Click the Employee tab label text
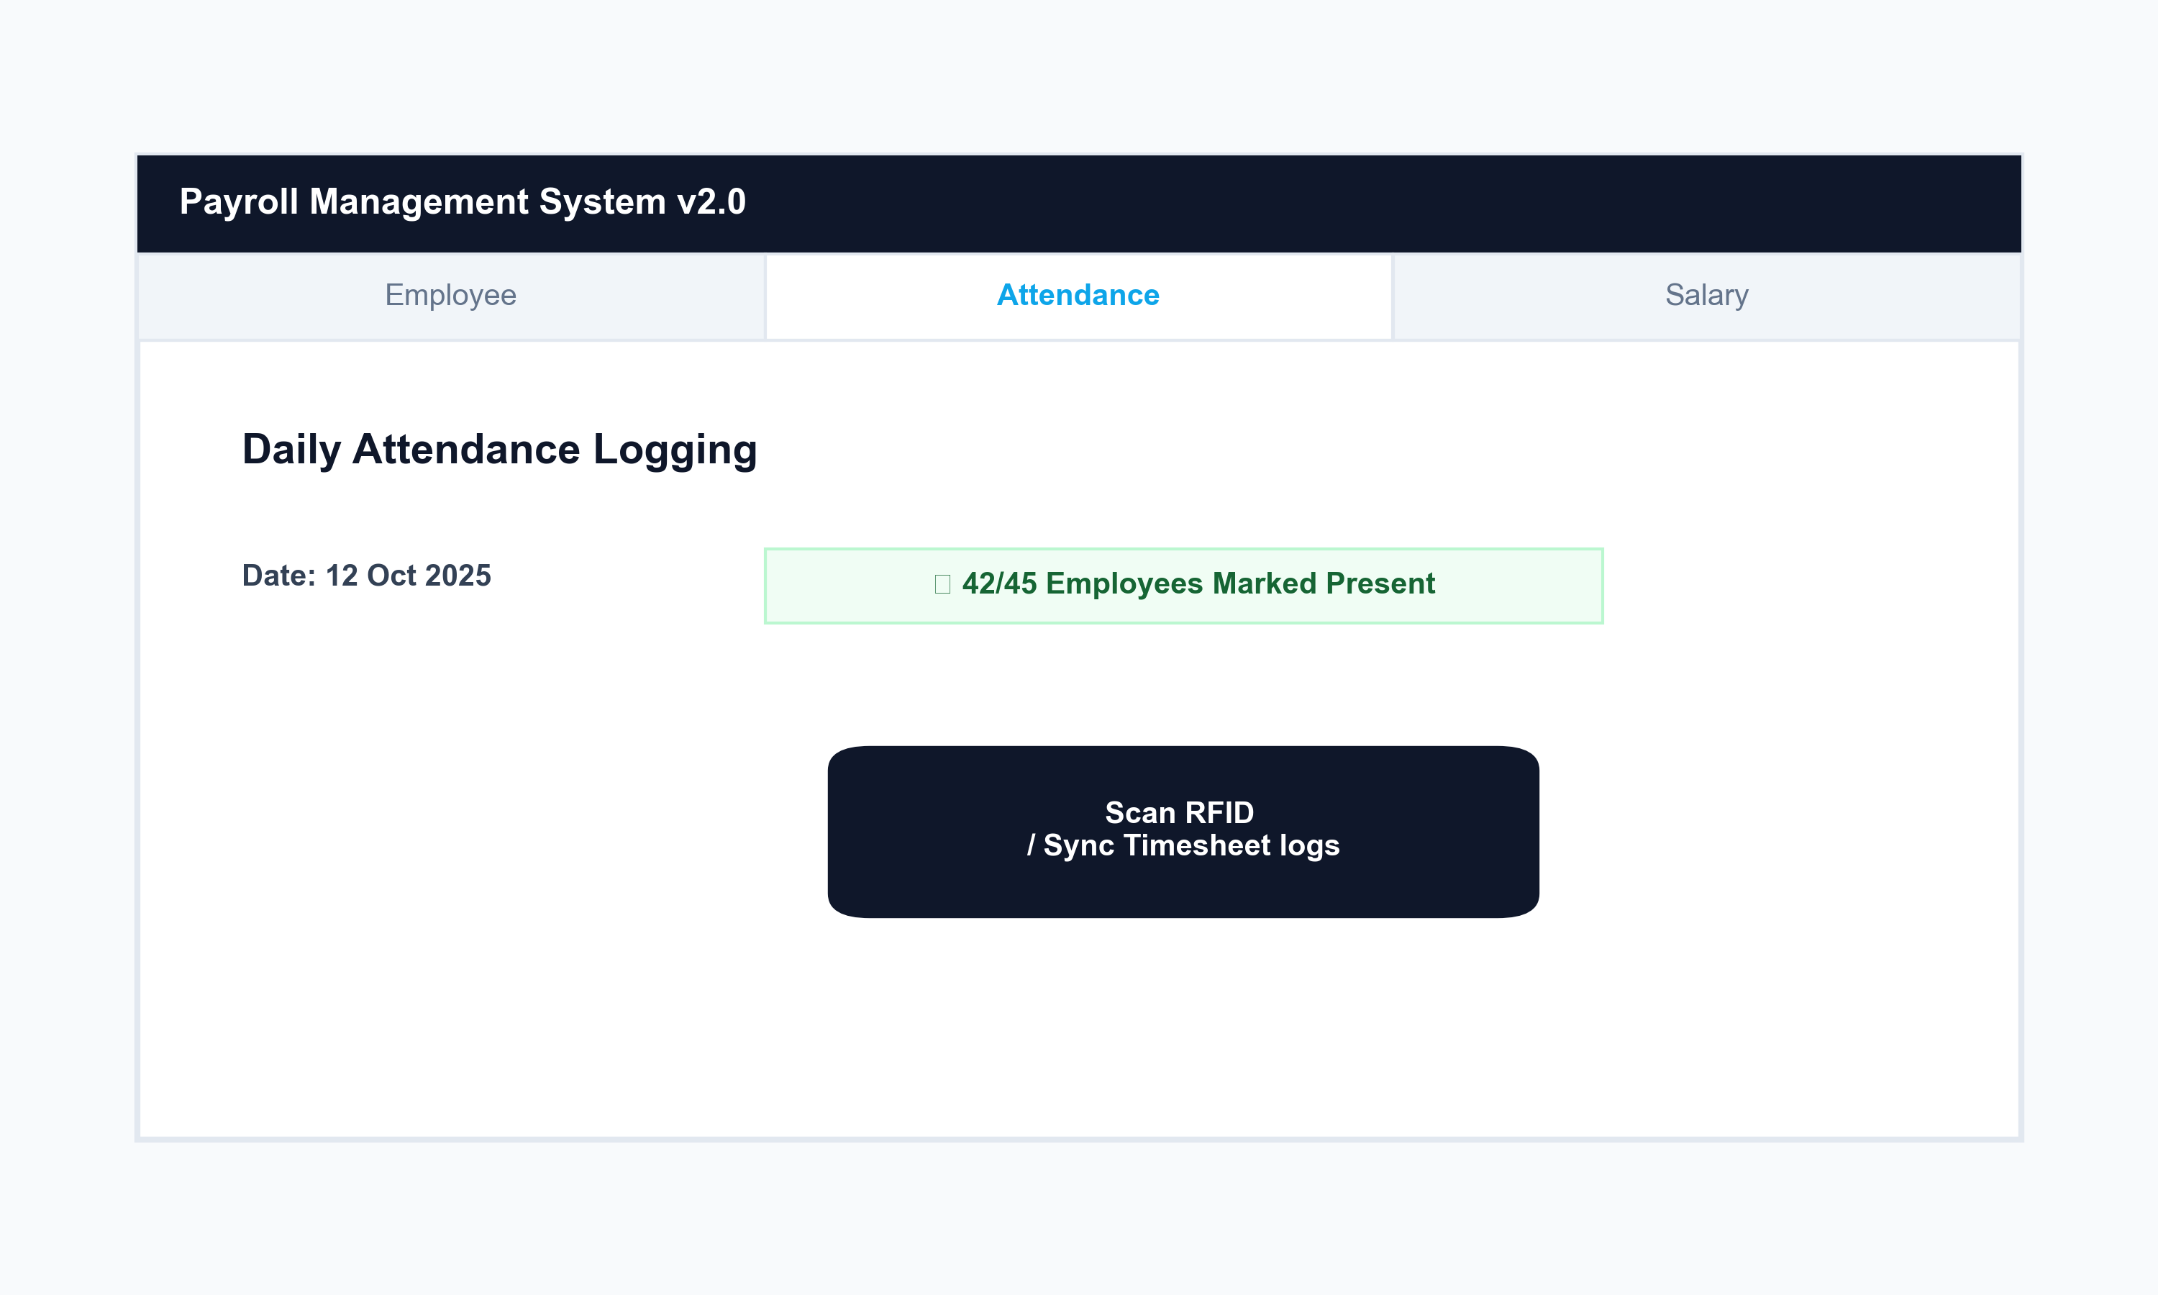2158x1295 pixels. tap(450, 295)
